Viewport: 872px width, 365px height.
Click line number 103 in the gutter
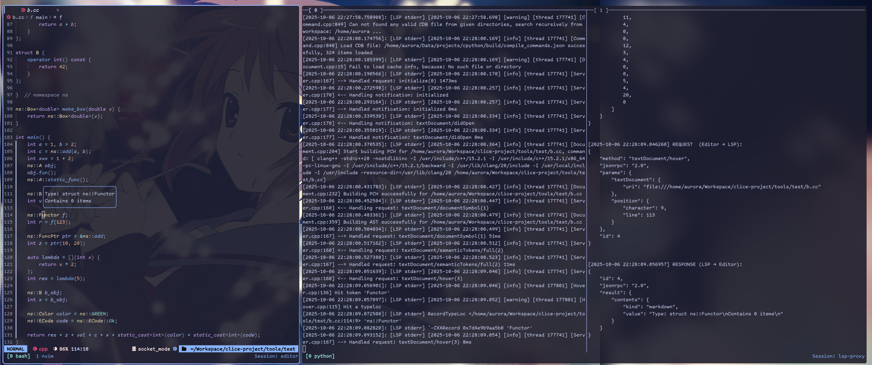click(x=8, y=137)
